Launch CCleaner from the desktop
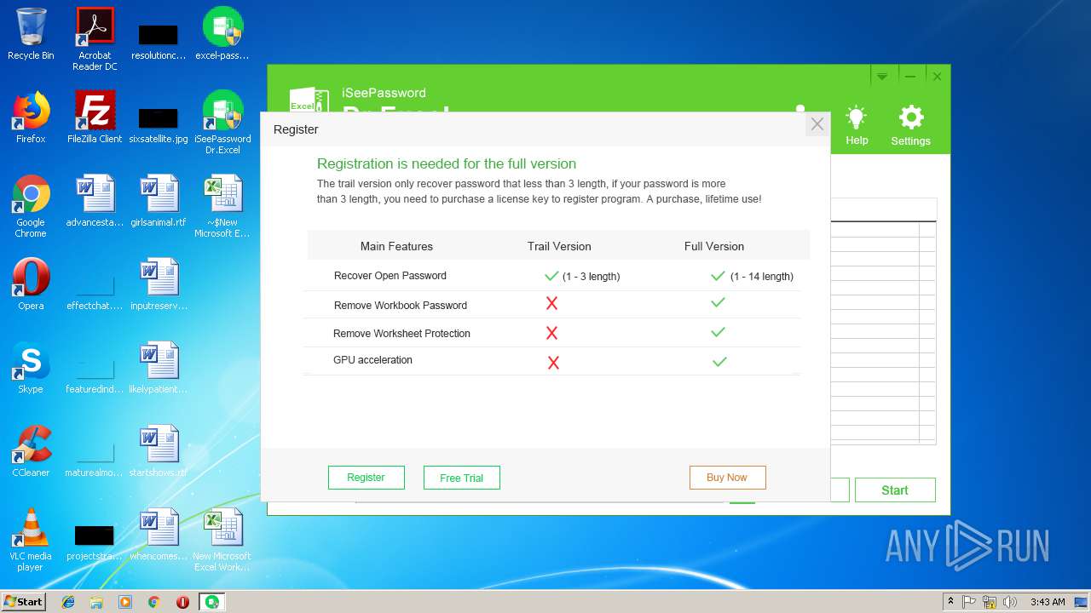The image size is (1091, 613). pyautogui.click(x=31, y=451)
